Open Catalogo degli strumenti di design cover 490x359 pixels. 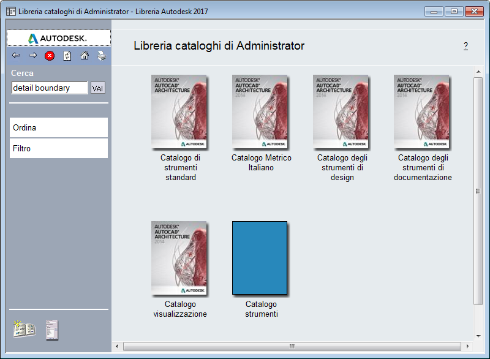(341, 111)
